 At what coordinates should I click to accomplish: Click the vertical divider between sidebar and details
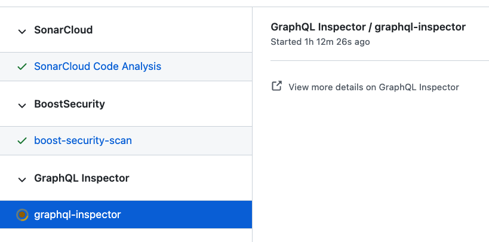pos(253,120)
